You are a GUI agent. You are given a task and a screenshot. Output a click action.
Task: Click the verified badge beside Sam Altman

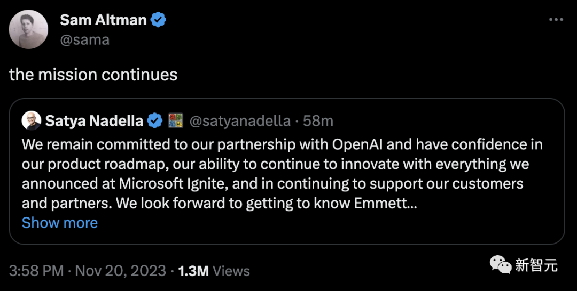click(x=158, y=20)
